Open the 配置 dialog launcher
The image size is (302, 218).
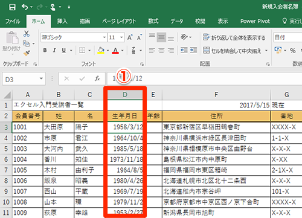coord(268,64)
